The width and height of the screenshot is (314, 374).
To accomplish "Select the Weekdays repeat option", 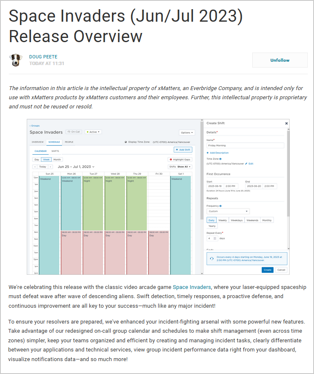I will 237,220.
